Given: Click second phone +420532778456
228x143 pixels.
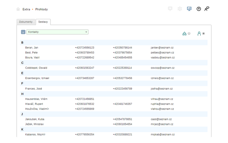Looking at the screenshot, I should [123, 78].
